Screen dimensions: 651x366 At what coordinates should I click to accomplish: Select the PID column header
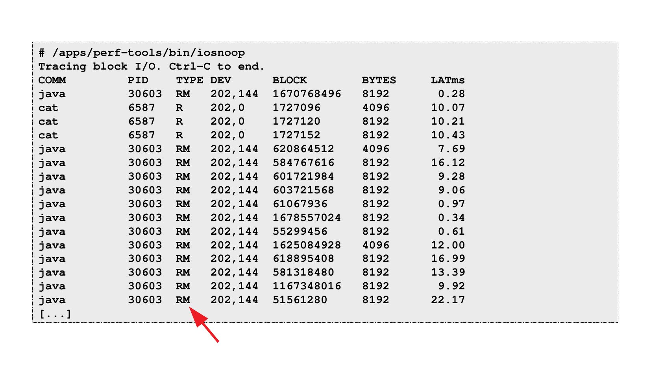point(138,80)
